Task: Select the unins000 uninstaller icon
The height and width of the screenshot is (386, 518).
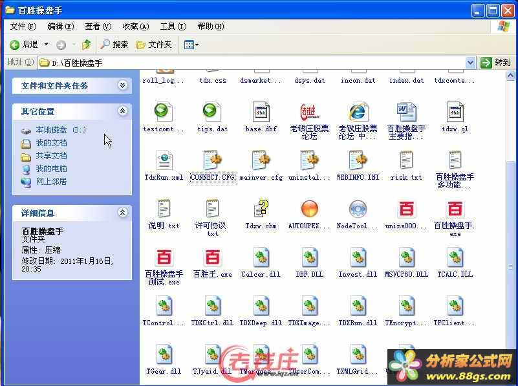Action: click(407, 209)
